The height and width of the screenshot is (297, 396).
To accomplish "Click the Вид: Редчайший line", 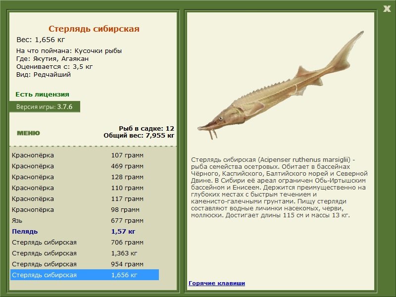I will [44, 75].
